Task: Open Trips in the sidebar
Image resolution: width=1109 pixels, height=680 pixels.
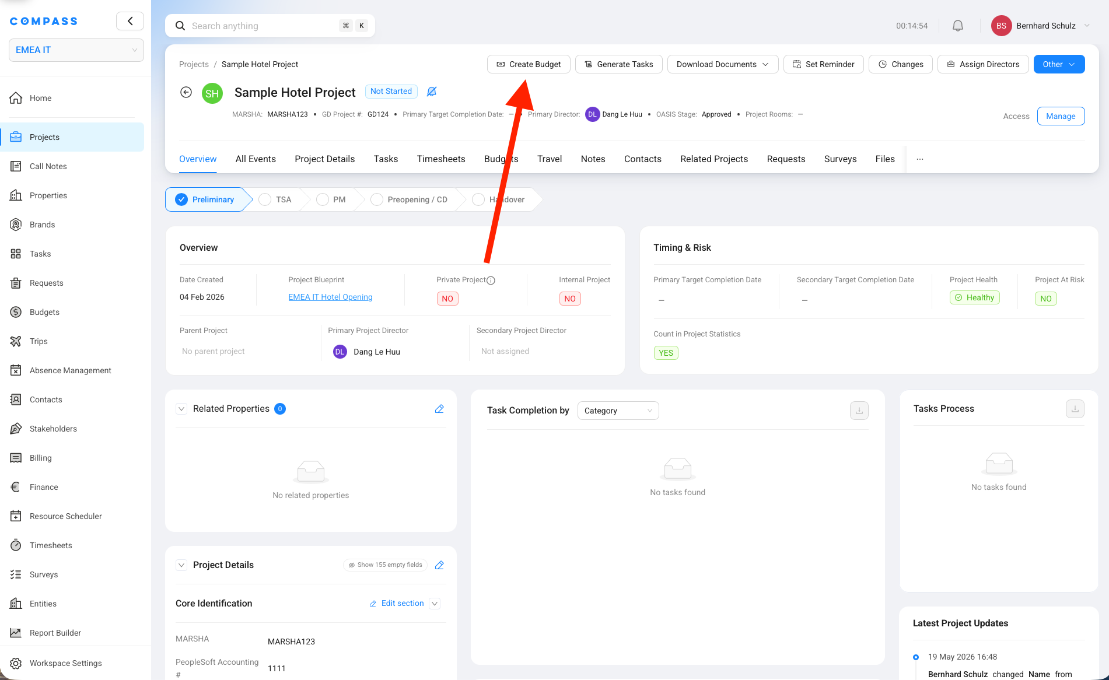Action: pyautogui.click(x=39, y=341)
